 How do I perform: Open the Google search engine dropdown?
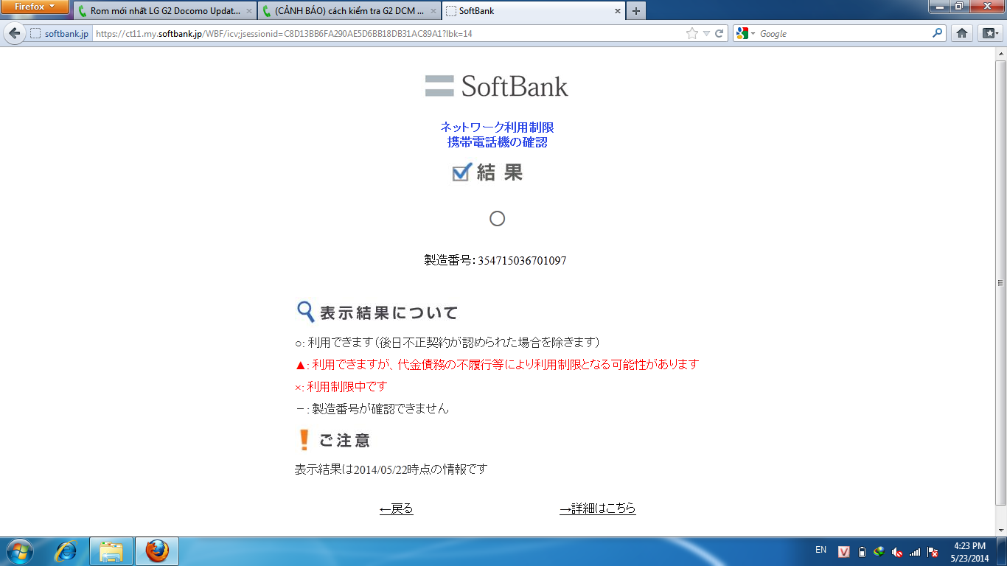745,34
